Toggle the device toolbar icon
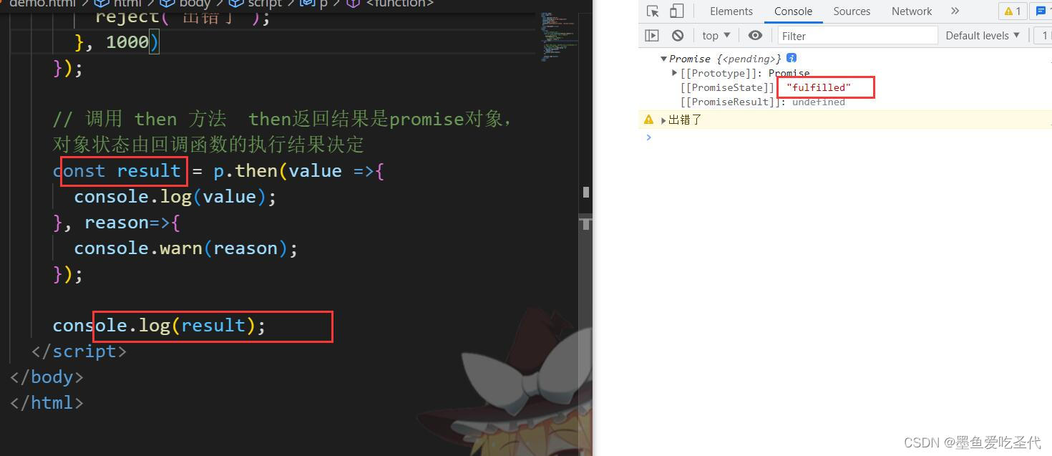 676,11
